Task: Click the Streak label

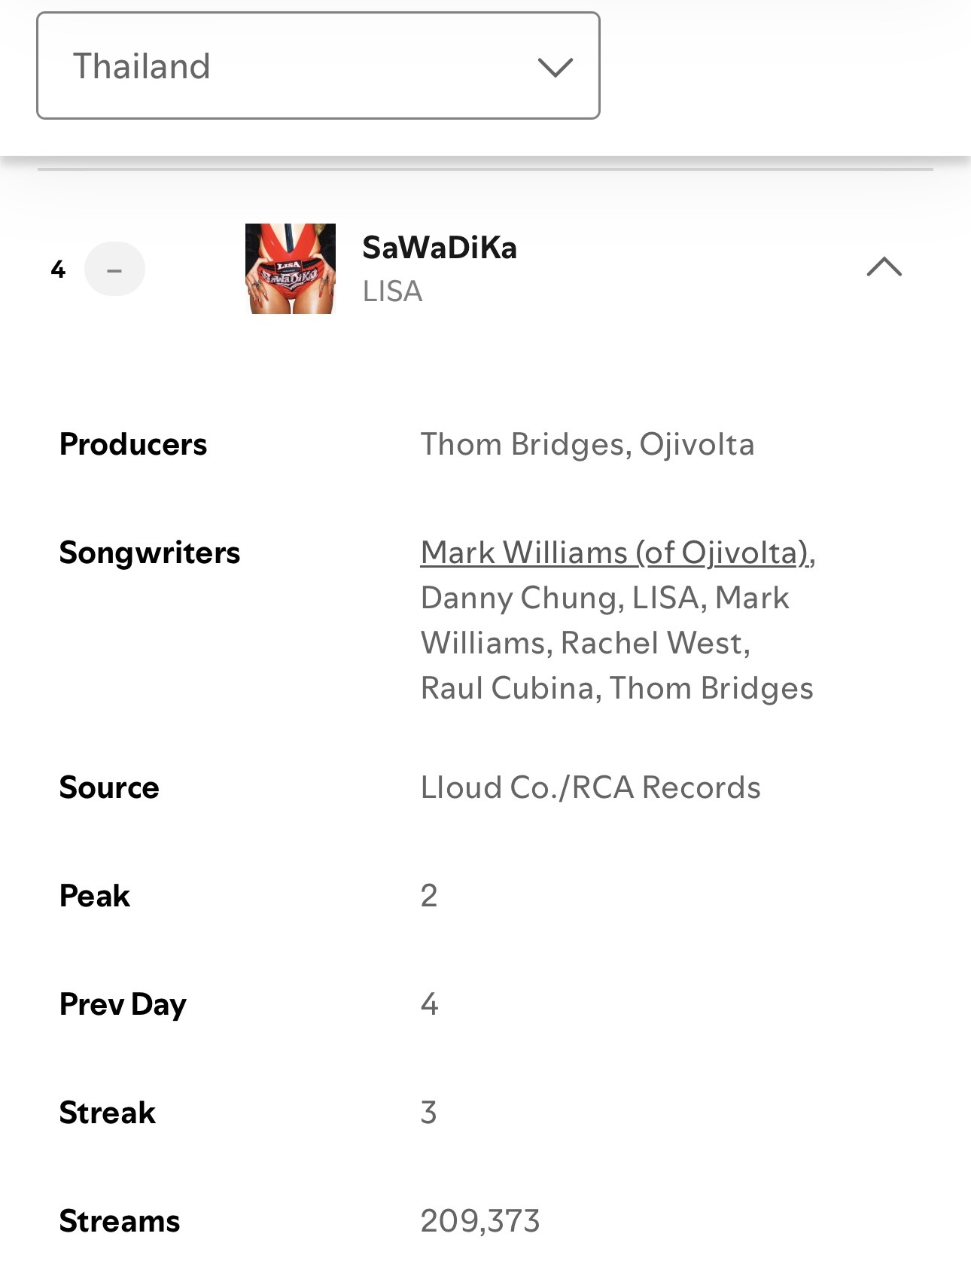Action: (108, 1113)
